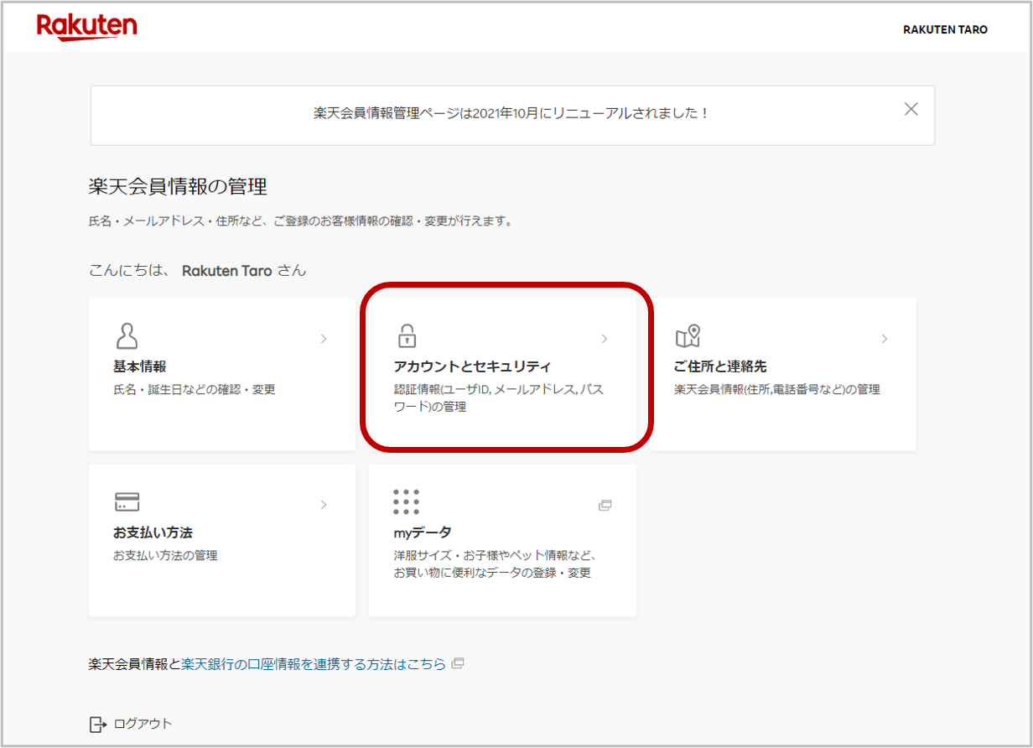Open 楽天銀行の口座情報を連携する方法はこちら link

click(314, 664)
